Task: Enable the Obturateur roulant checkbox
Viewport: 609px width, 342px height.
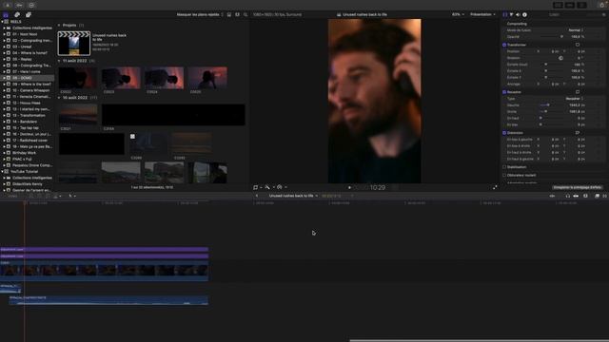Action: (x=504, y=175)
